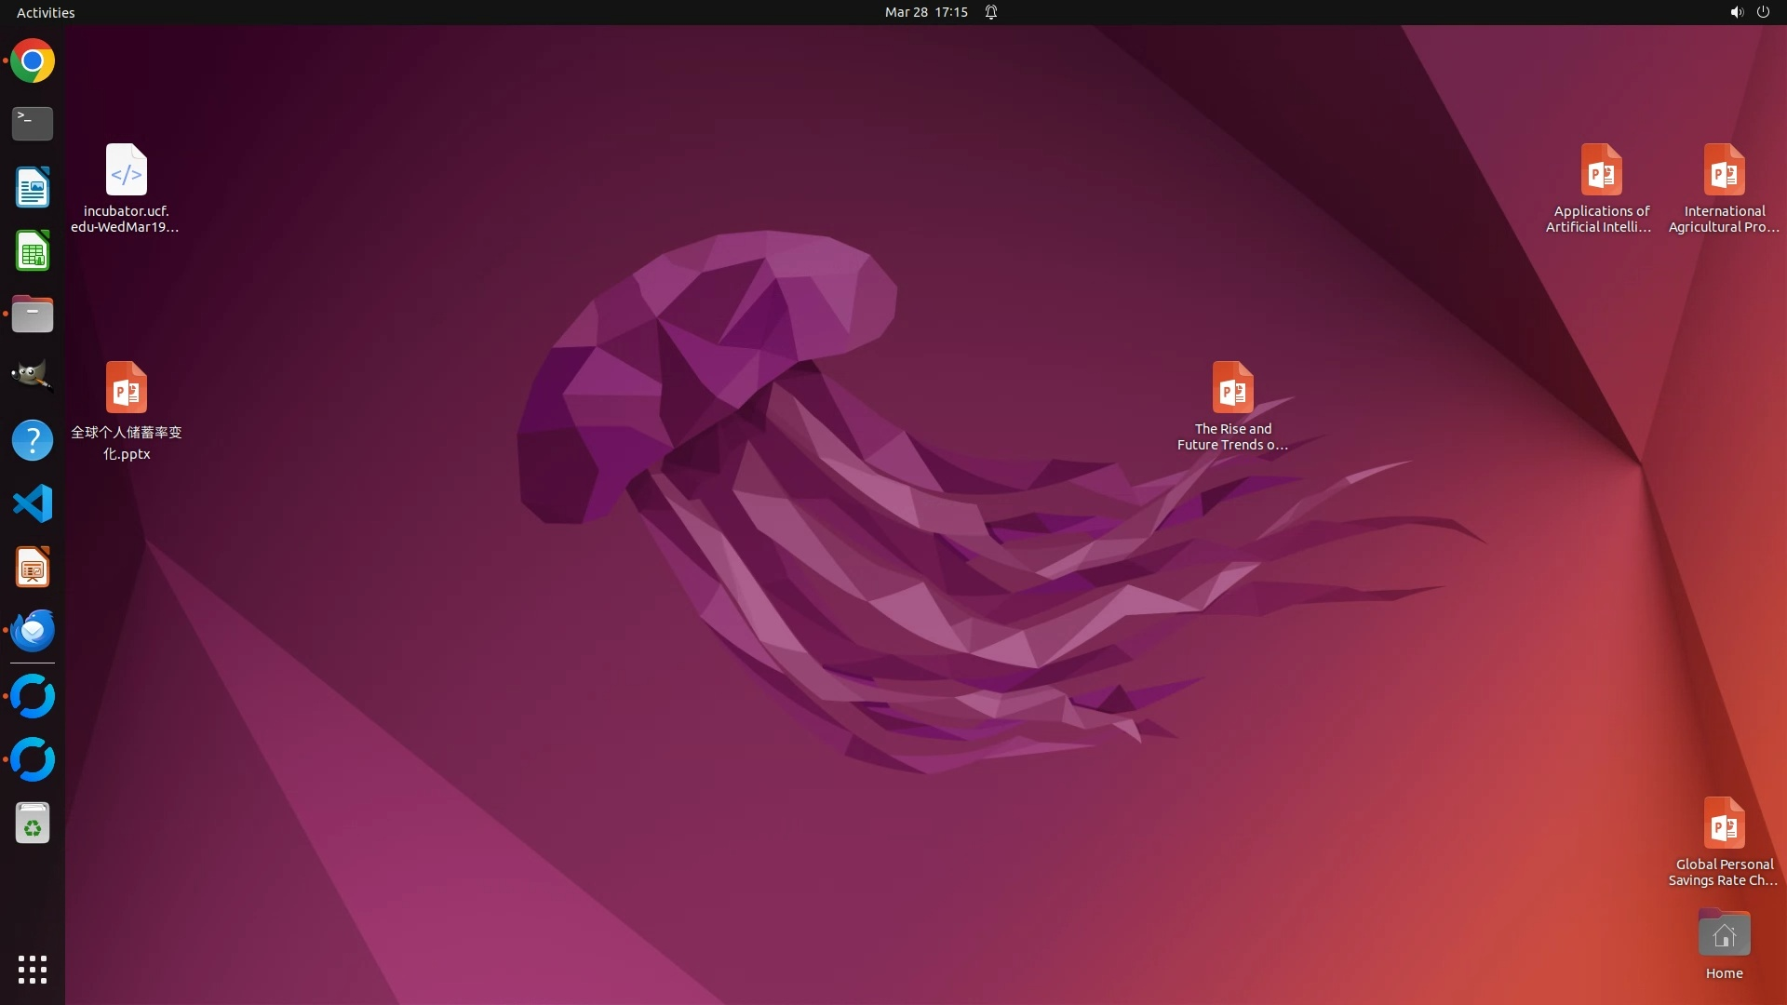
Task: Open system menu via volume icon
Action: [1736, 12]
